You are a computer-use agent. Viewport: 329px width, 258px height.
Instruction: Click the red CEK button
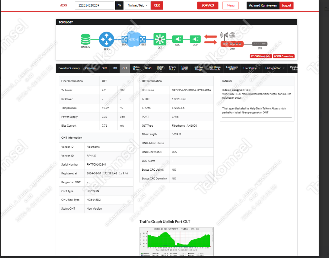[157, 5]
